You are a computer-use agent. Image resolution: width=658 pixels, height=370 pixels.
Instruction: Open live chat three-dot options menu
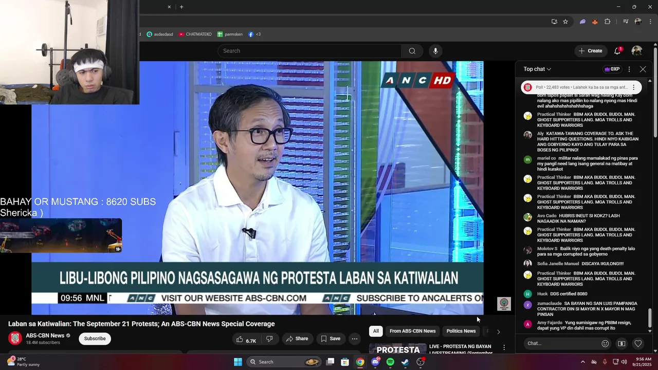629,69
